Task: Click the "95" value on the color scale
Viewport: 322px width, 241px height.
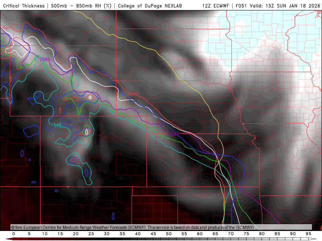Action: pyautogui.click(x=308, y=234)
